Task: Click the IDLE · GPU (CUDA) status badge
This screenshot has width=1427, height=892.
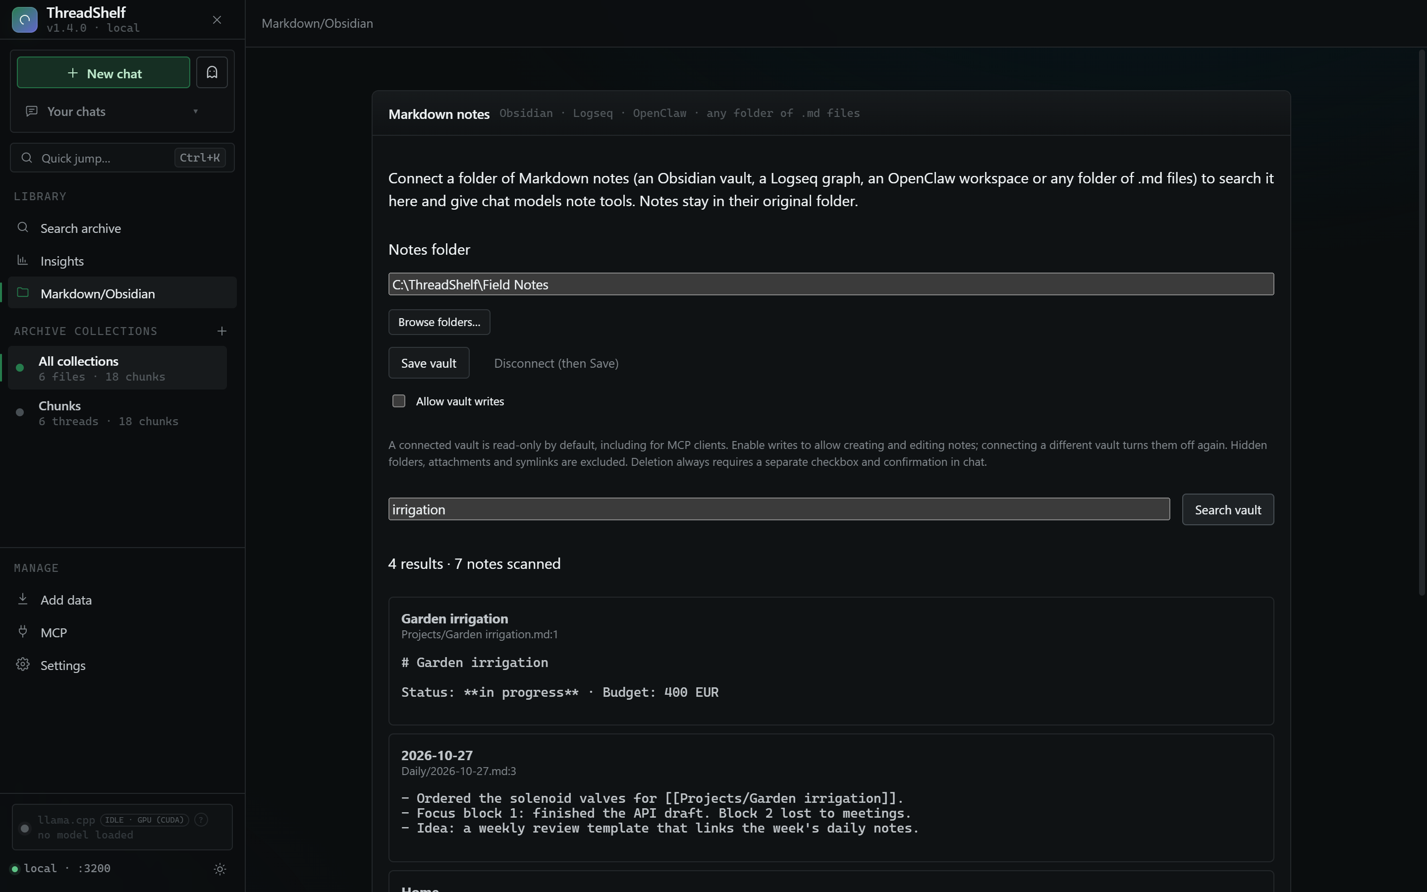Action: click(x=145, y=820)
